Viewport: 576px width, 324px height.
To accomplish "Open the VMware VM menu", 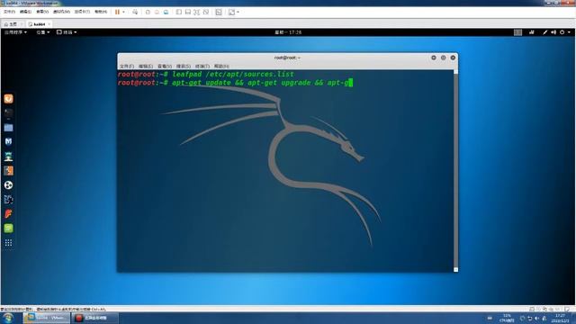I will click(61, 12).
